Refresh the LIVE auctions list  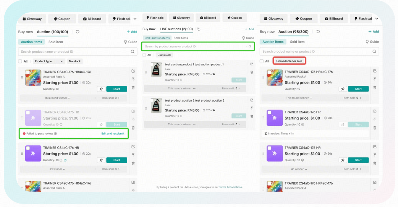coord(199,29)
